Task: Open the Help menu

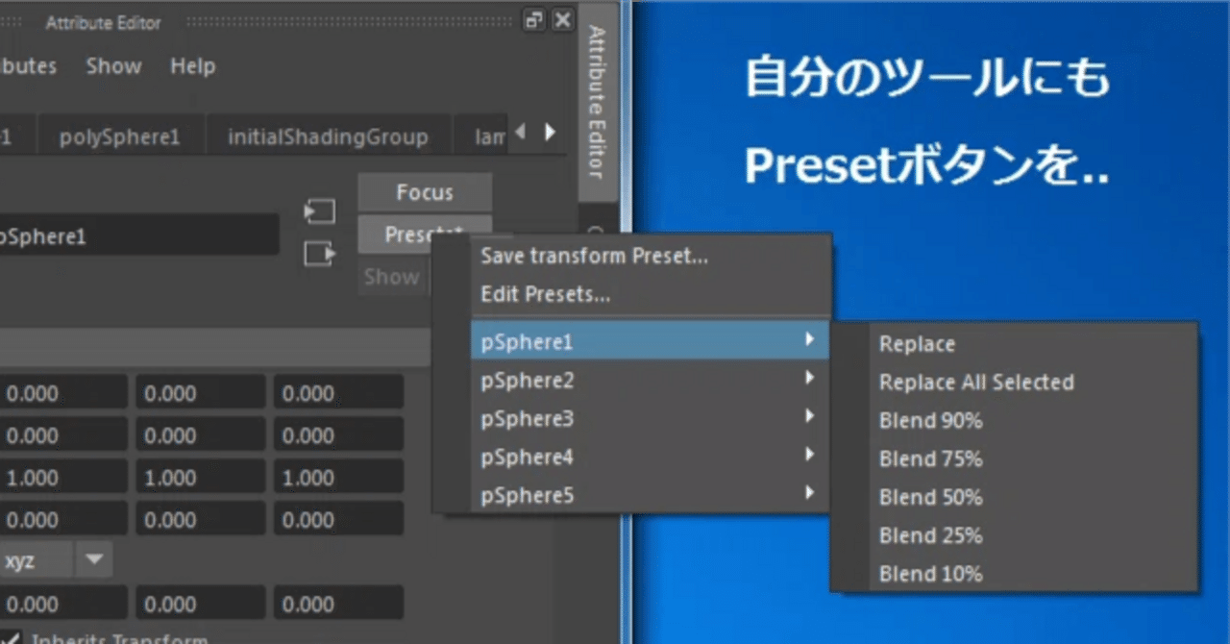Action: point(192,66)
